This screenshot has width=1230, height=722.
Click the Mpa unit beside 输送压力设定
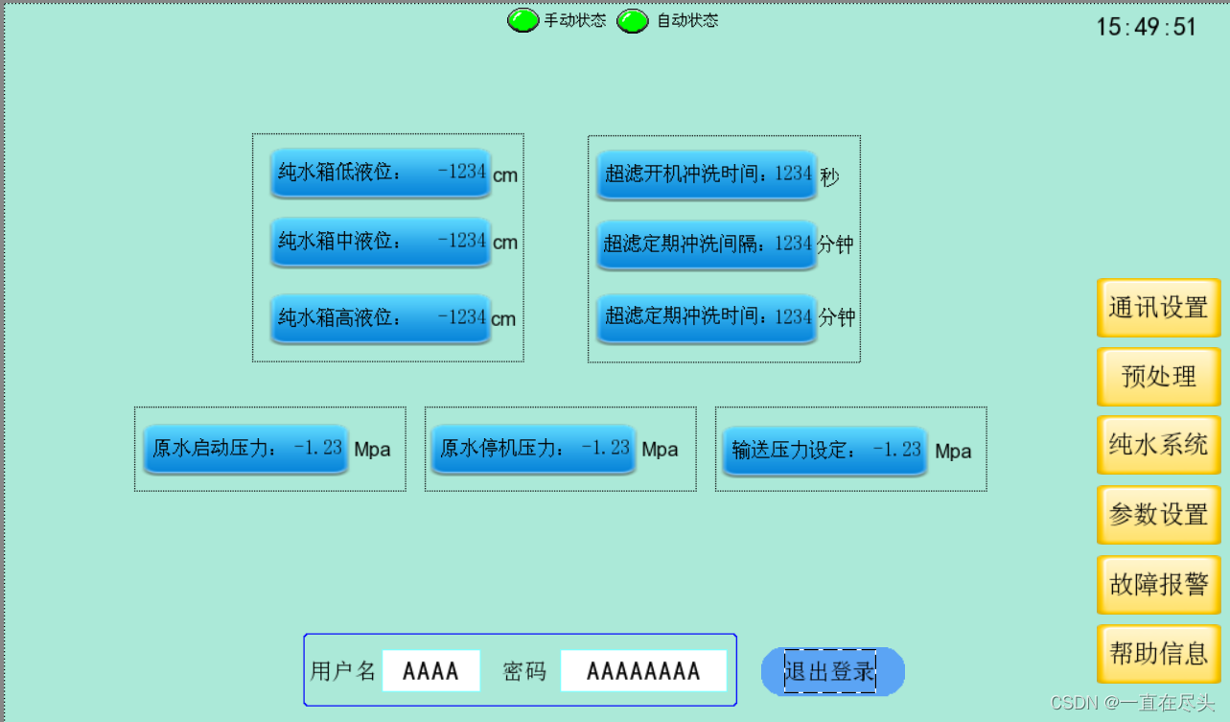954,451
